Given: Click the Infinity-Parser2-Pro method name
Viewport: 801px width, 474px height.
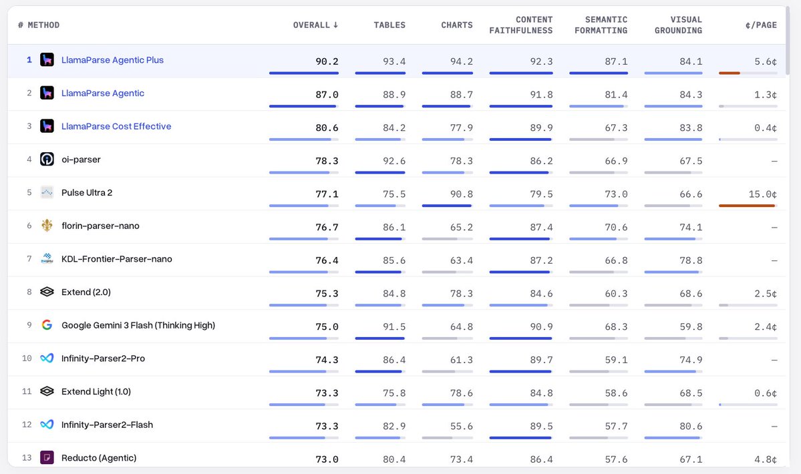Looking at the screenshot, I should [x=103, y=359].
